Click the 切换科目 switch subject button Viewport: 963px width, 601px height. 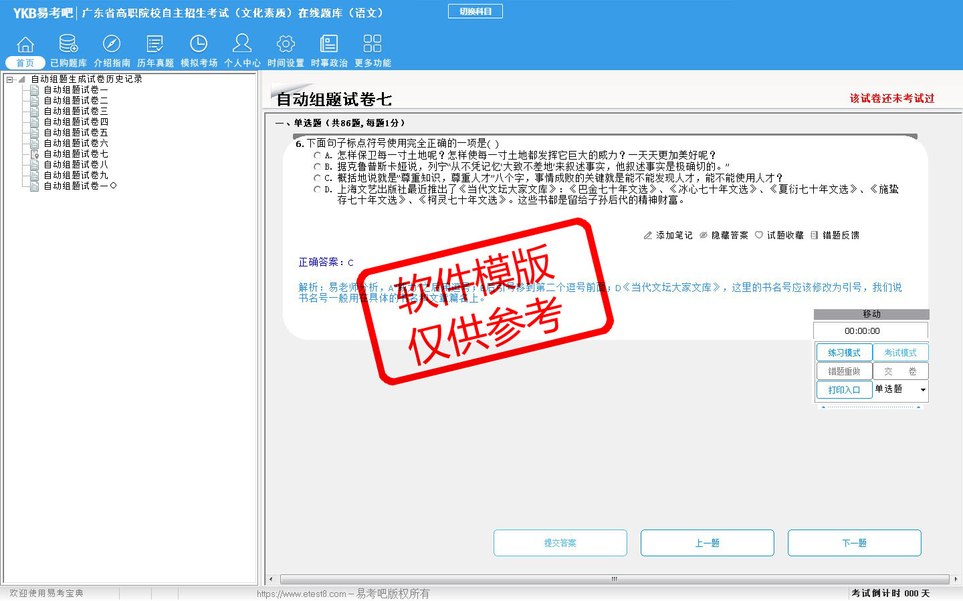pos(475,11)
